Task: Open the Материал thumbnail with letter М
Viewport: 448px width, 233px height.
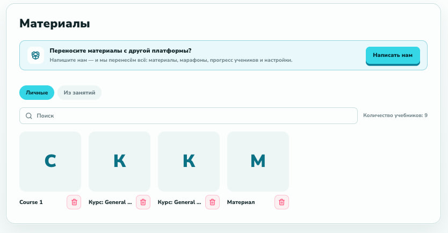Action: [x=258, y=162]
